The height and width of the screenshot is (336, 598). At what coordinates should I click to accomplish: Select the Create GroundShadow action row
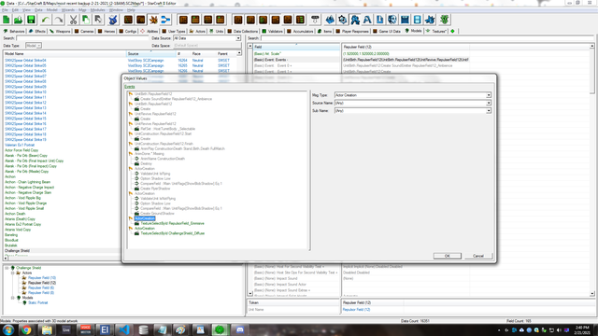coord(157,214)
